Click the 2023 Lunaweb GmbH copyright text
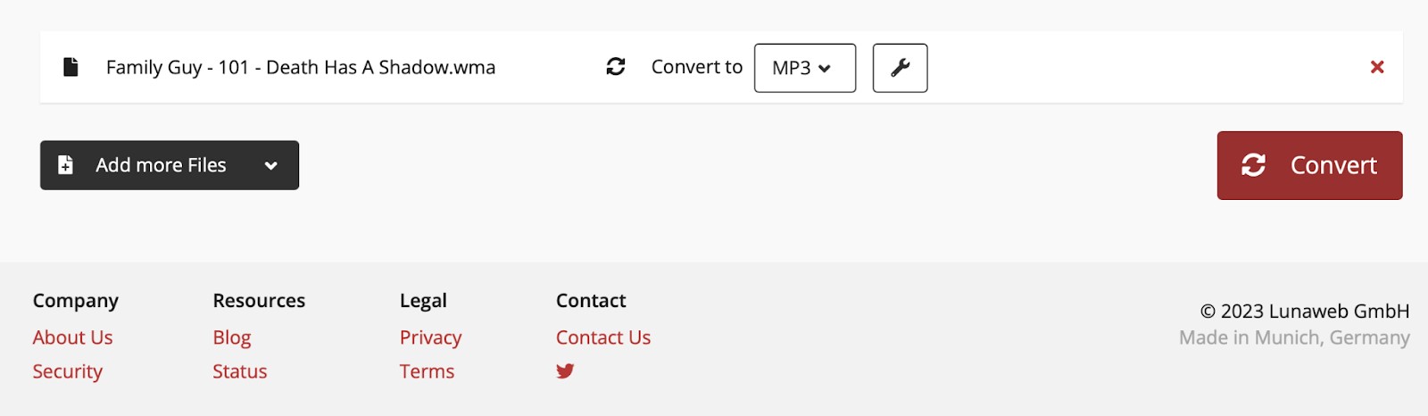Image resolution: width=1428 pixels, height=416 pixels. point(1305,311)
